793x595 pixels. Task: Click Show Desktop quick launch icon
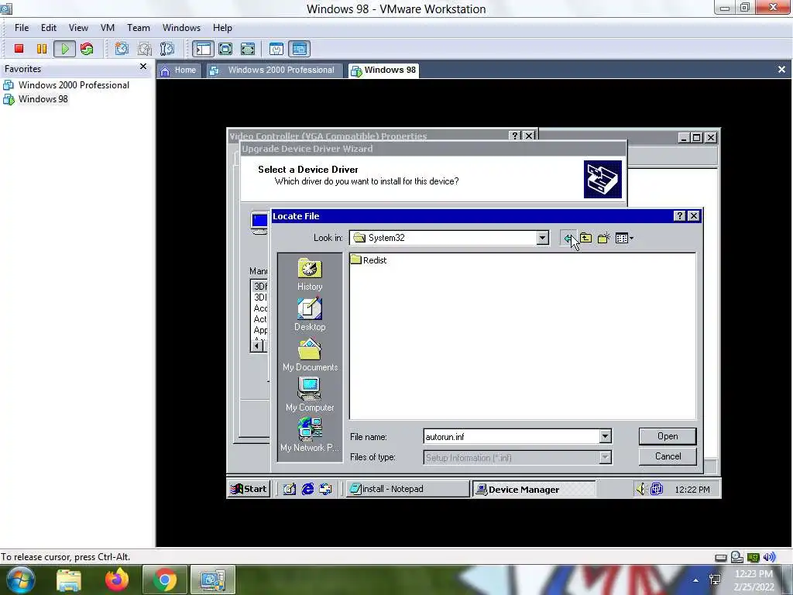290,489
